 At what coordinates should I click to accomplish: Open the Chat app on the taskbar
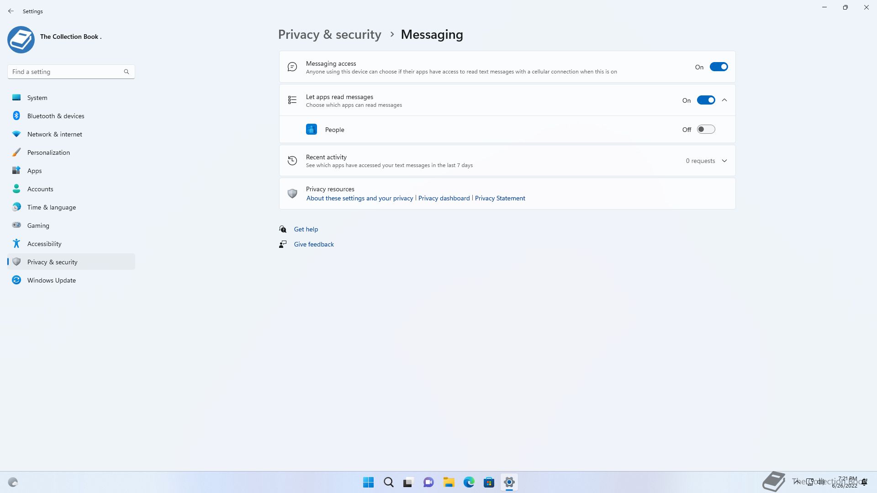[x=428, y=482]
